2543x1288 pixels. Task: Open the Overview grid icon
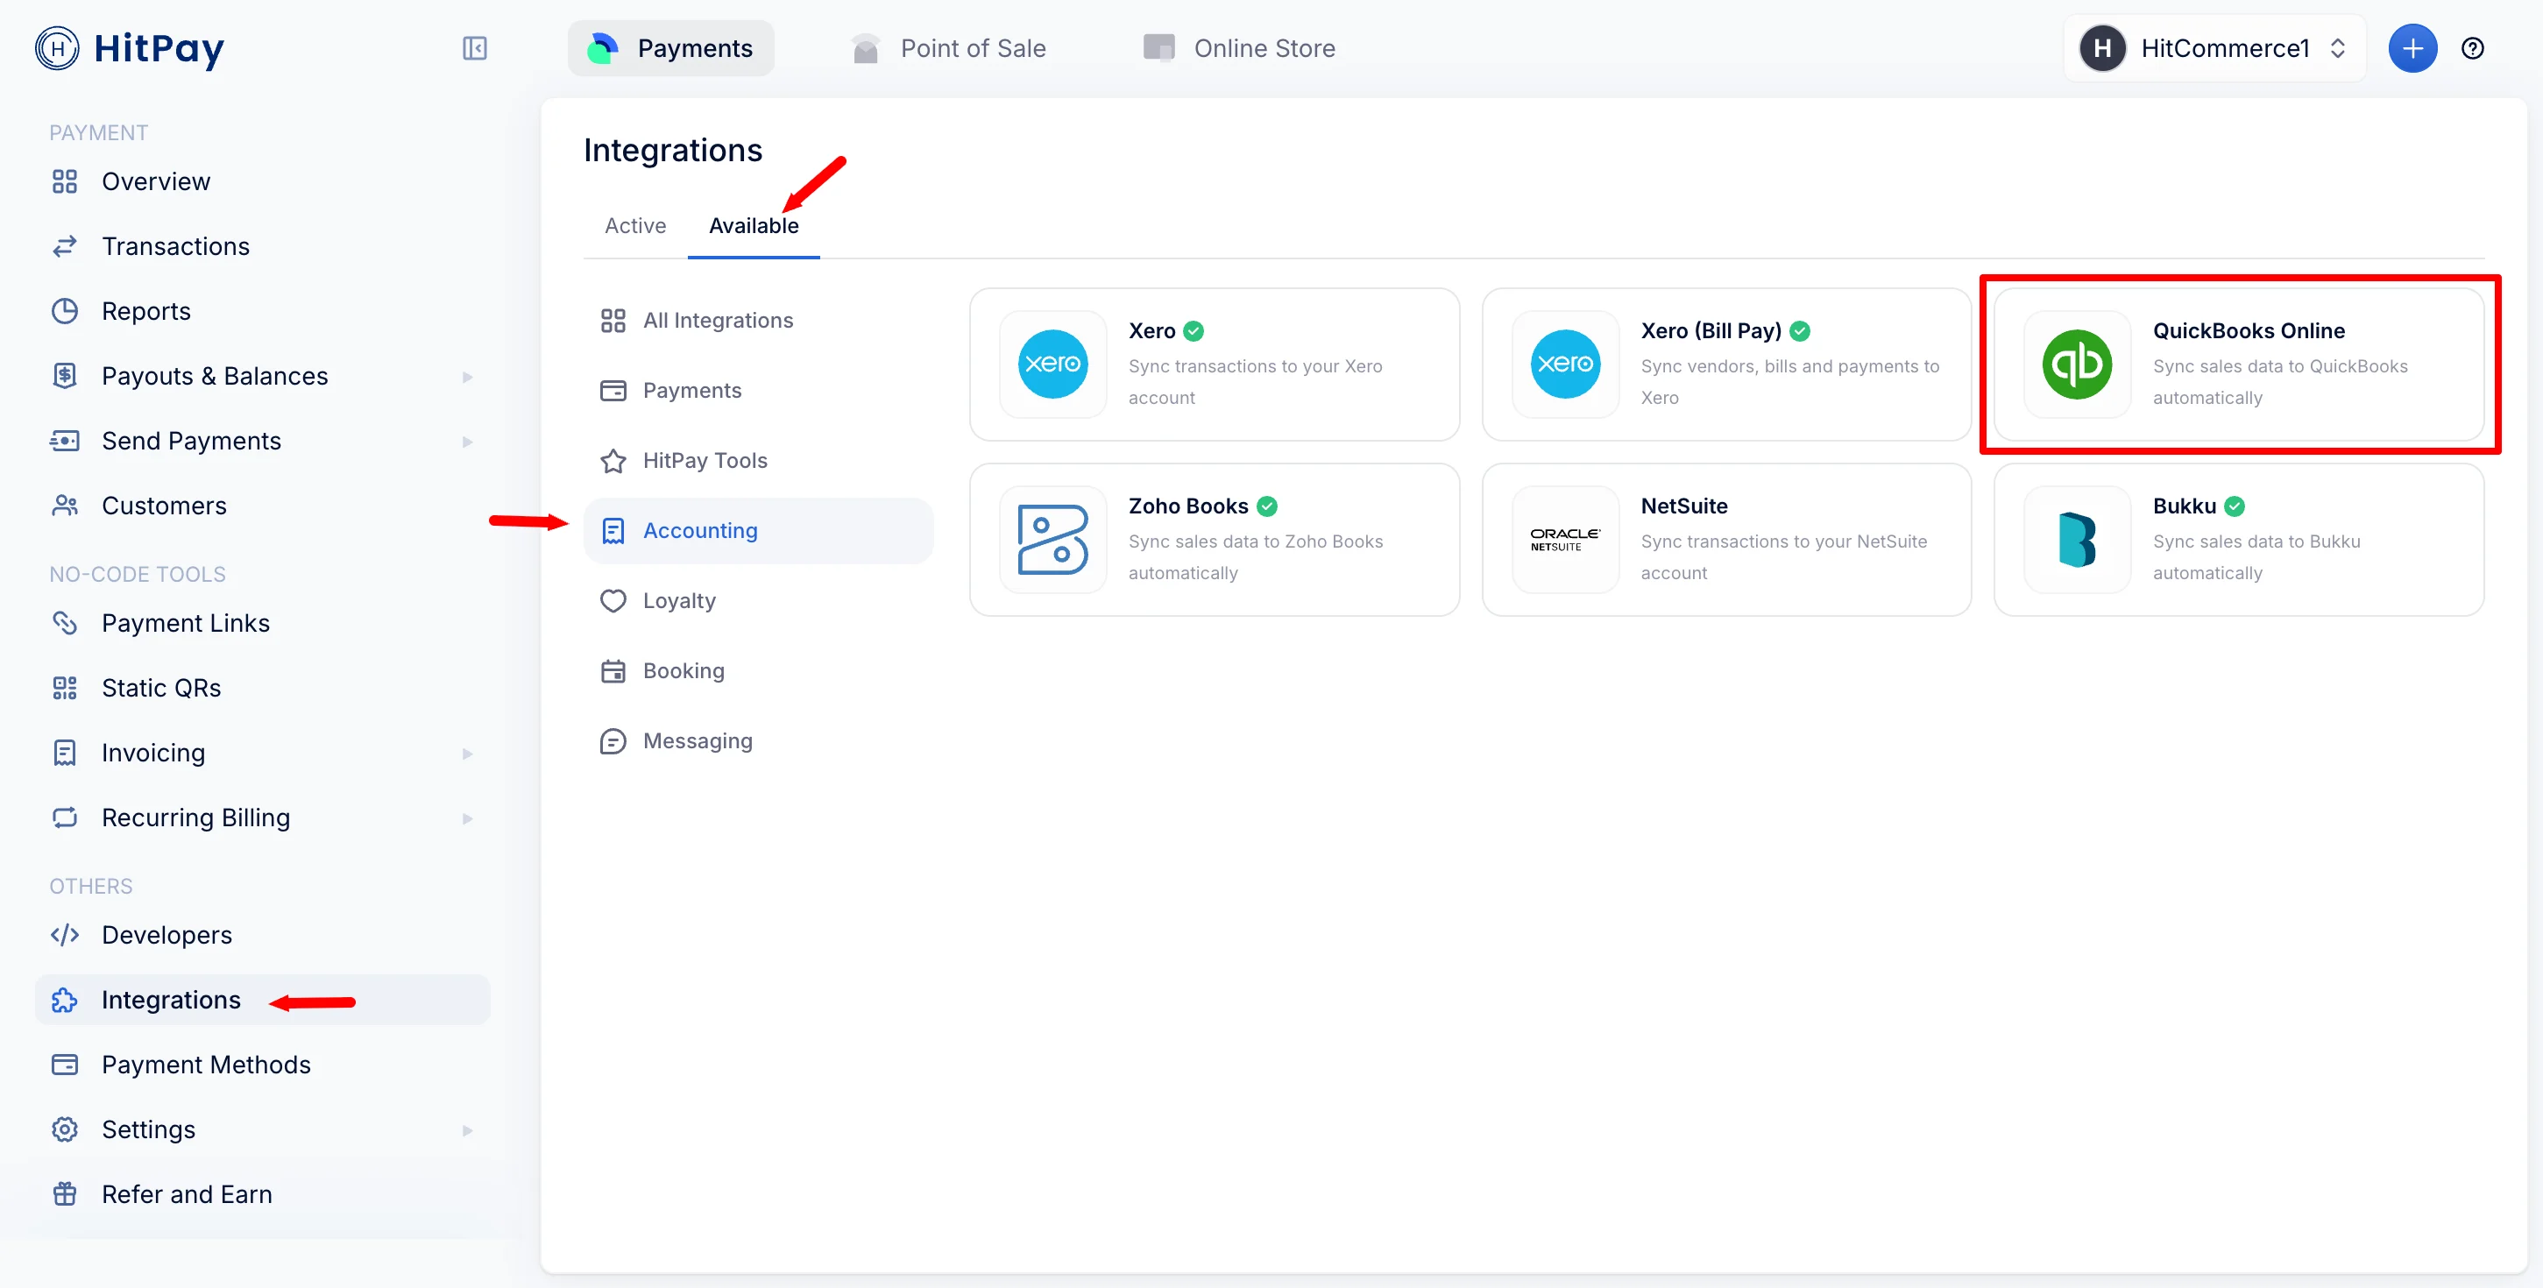pos(65,181)
